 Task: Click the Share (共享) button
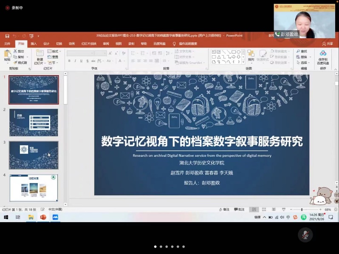coord(328,44)
